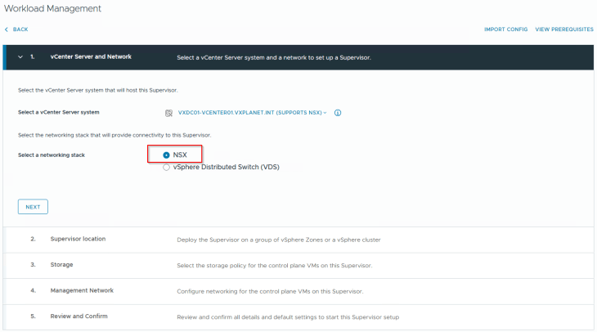Click the 'Select a networking stack' label

(x=52, y=155)
